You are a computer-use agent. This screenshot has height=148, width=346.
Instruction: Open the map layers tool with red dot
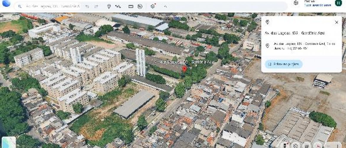[x=153, y=6]
